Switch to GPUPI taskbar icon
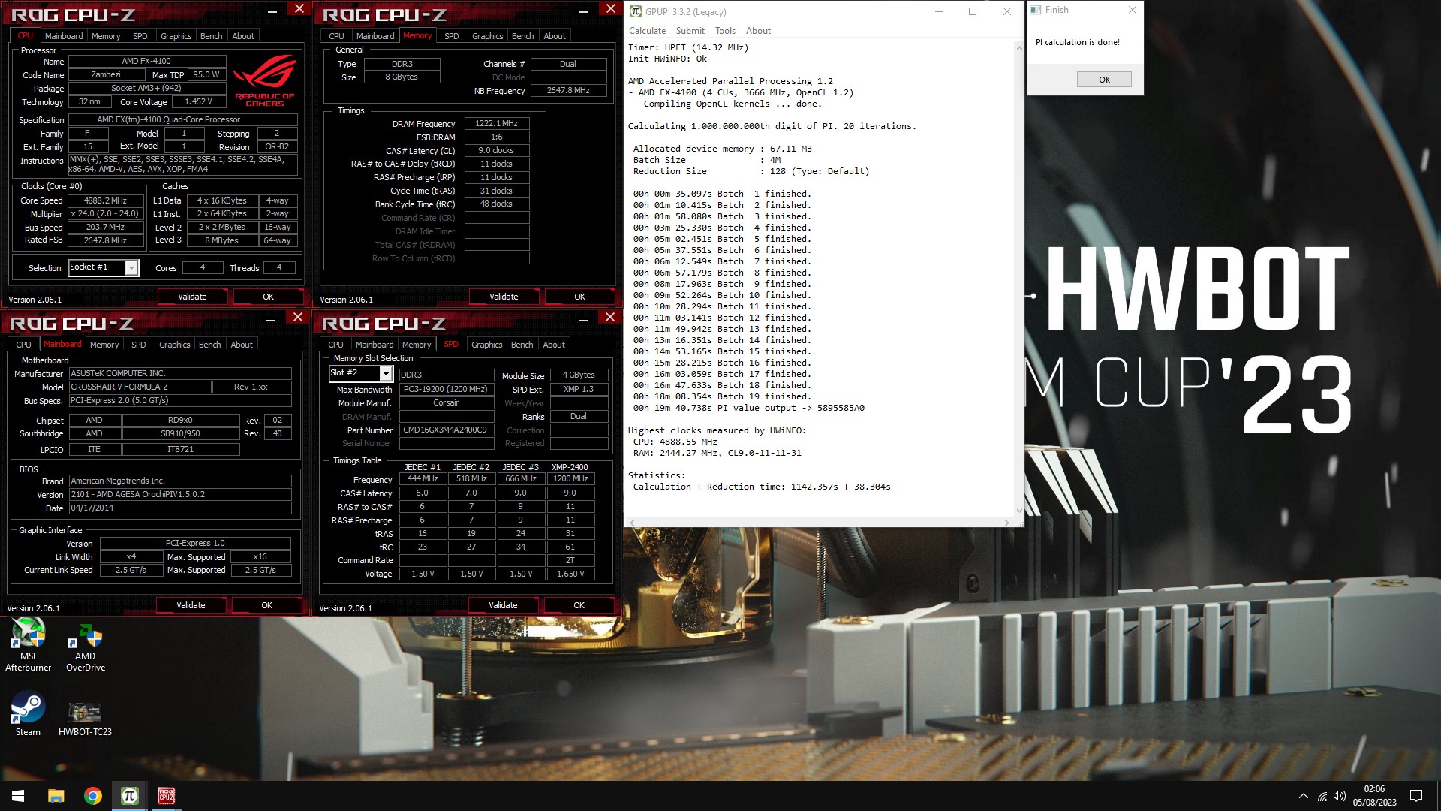Image resolution: width=1441 pixels, height=811 pixels. click(129, 796)
